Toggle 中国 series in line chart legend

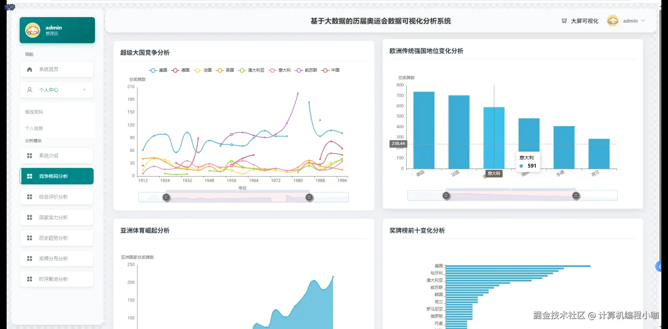click(331, 70)
